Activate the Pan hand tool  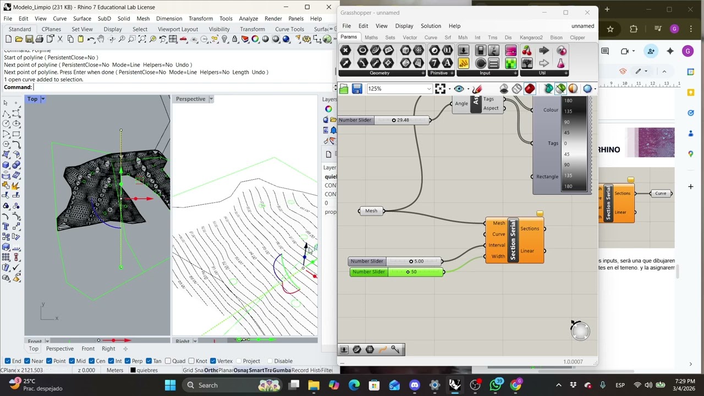[101, 39]
